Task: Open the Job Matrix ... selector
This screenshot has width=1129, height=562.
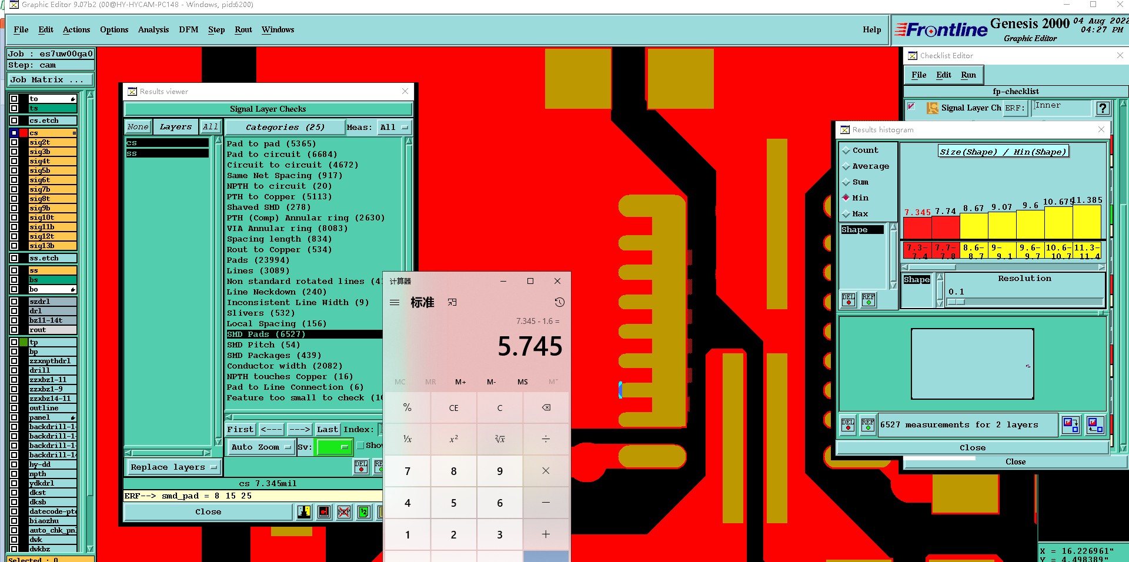Action: pyautogui.click(x=51, y=79)
